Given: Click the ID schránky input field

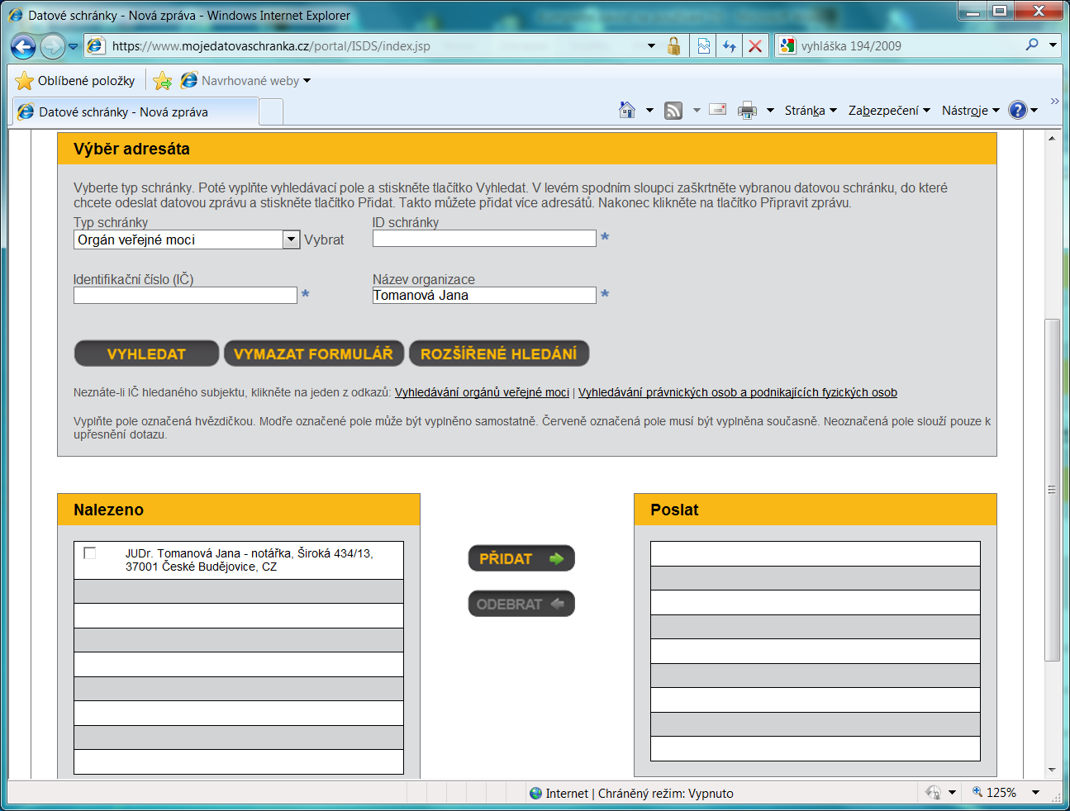Looking at the screenshot, I should (x=484, y=238).
